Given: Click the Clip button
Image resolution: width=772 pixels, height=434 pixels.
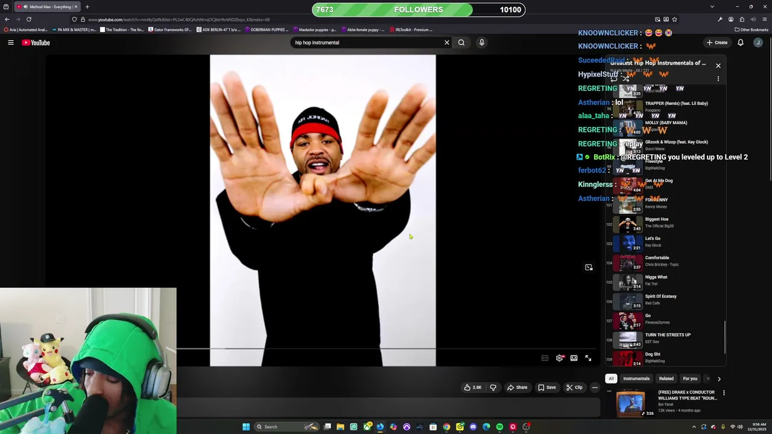Looking at the screenshot, I should [x=575, y=388].
